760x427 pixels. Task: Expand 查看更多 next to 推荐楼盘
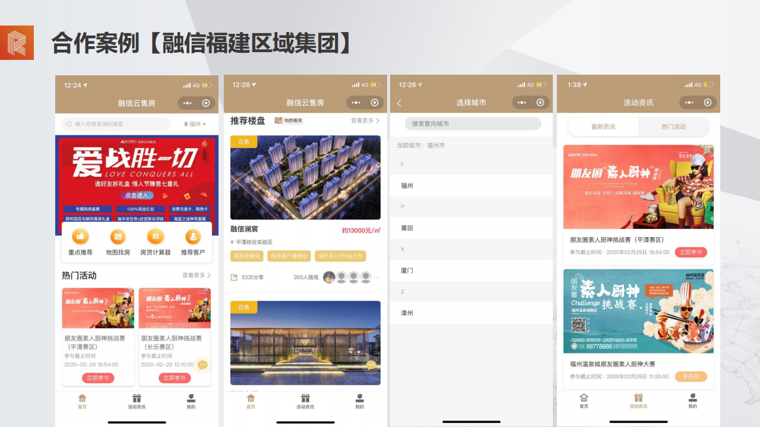365,120
